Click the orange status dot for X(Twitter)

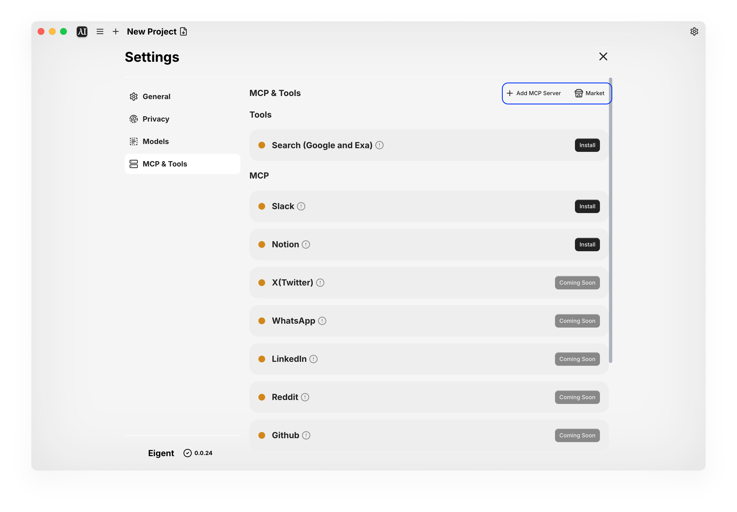click(x=261, y=283)
